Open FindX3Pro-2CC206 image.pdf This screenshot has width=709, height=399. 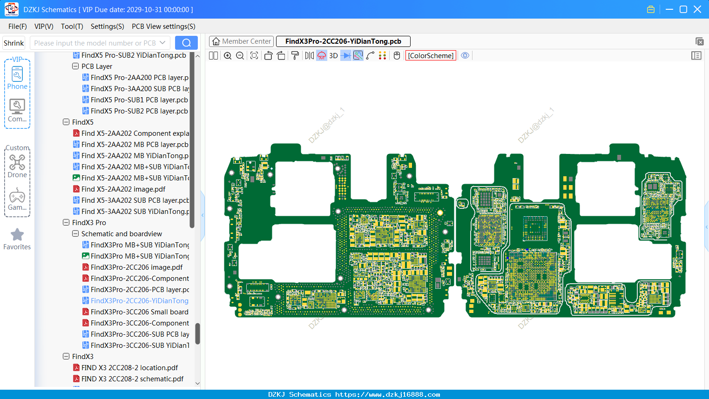[x=132, y=267]
